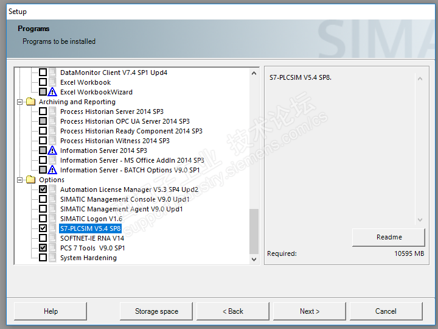Proceed with the Next button
This screenshot has height=329, width=438.
(x=310, y=311)
